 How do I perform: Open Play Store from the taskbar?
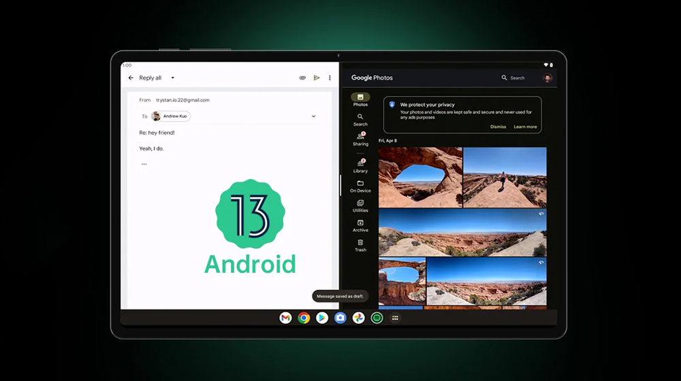tap(322, 318)
